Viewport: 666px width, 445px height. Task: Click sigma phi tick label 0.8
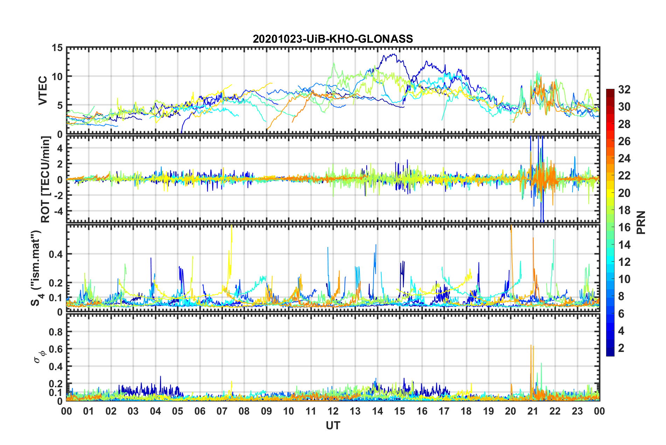click(x=56, y=332)
